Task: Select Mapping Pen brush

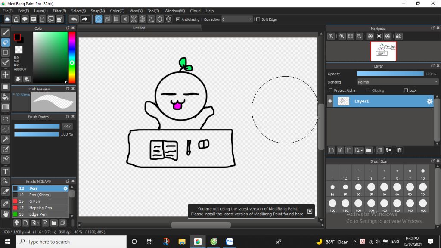Action: (x=40, y=208)
